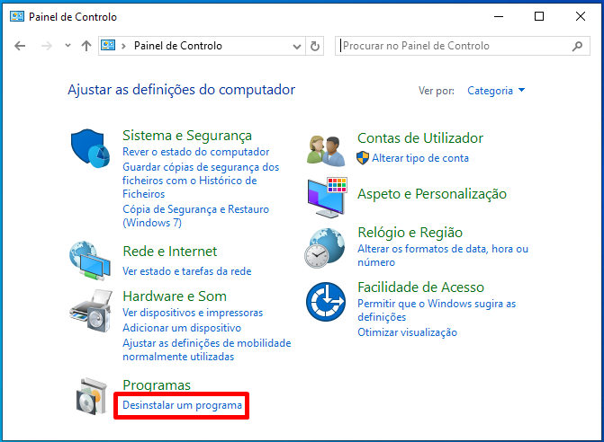Viewport: 604px width, 442px height.
Task: Open the Sistema e Segurança category
Action: point(187,136)
